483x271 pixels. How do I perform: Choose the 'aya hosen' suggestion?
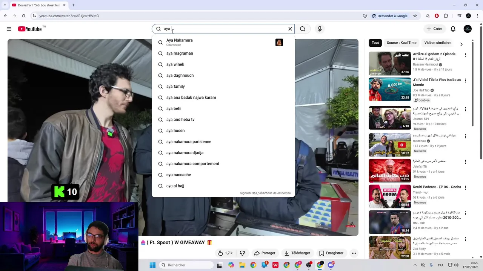click(x=223, y=131)
